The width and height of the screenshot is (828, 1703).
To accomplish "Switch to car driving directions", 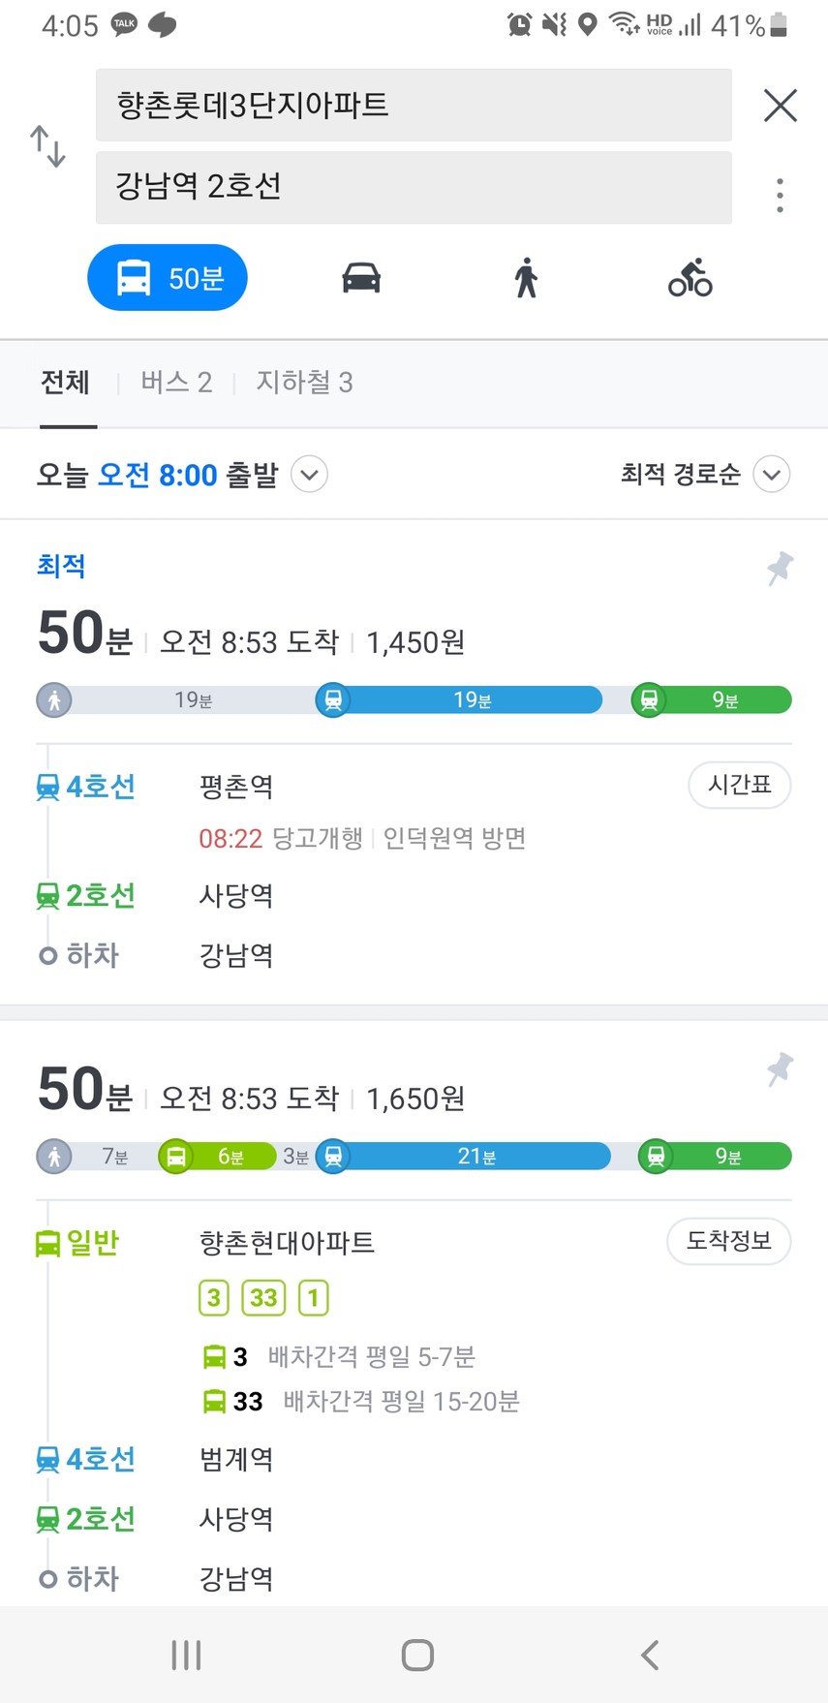I will 361,278.
